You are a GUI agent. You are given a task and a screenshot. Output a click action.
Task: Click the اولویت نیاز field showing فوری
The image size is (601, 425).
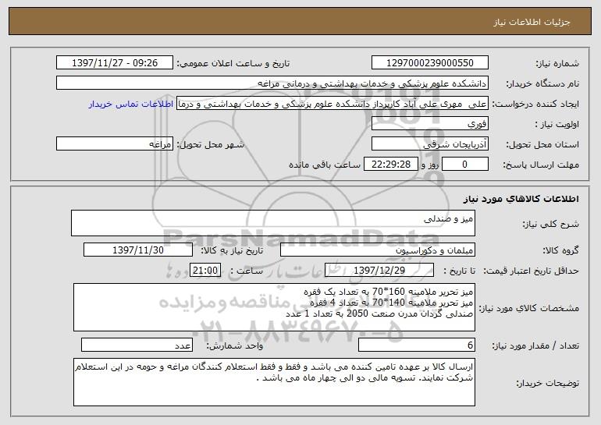tap(429, 124)
